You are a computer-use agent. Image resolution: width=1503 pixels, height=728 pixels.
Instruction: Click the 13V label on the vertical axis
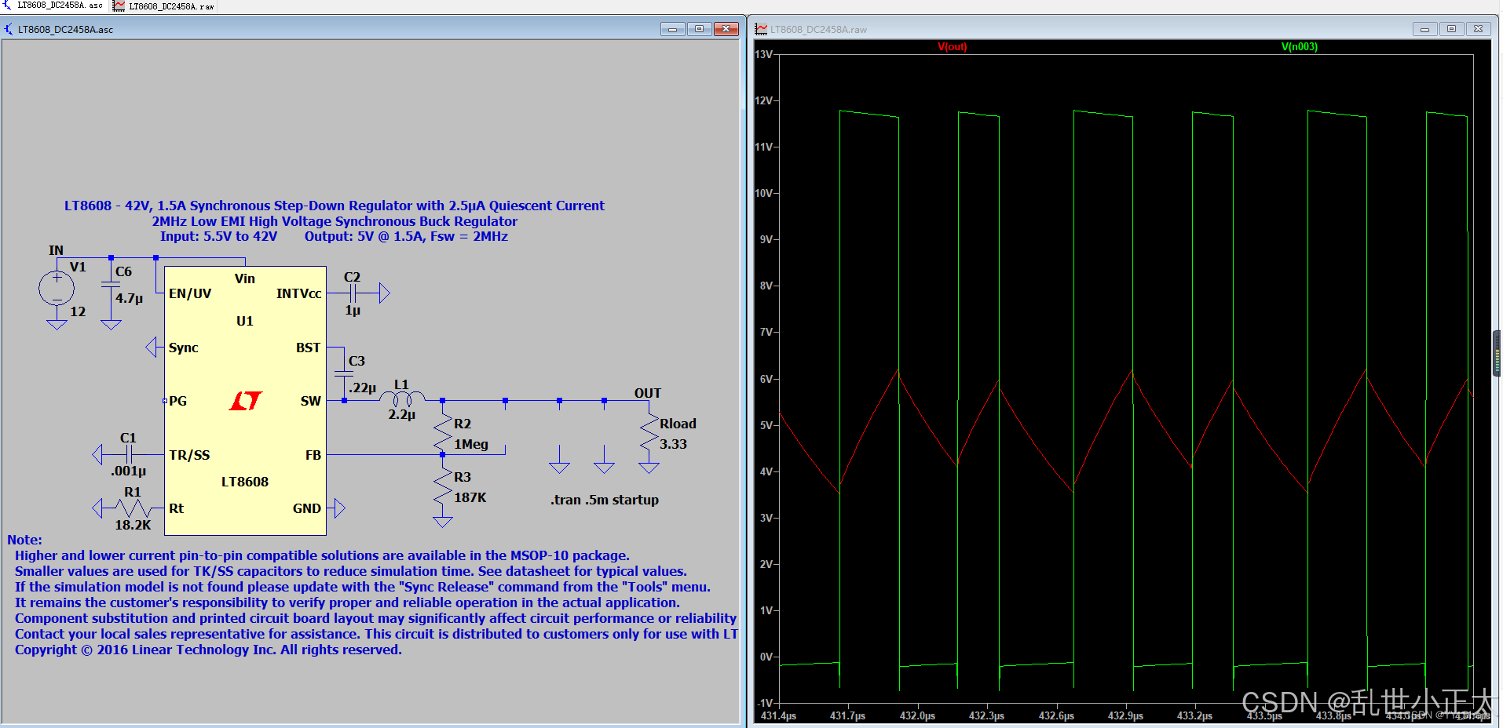(764, 54)
